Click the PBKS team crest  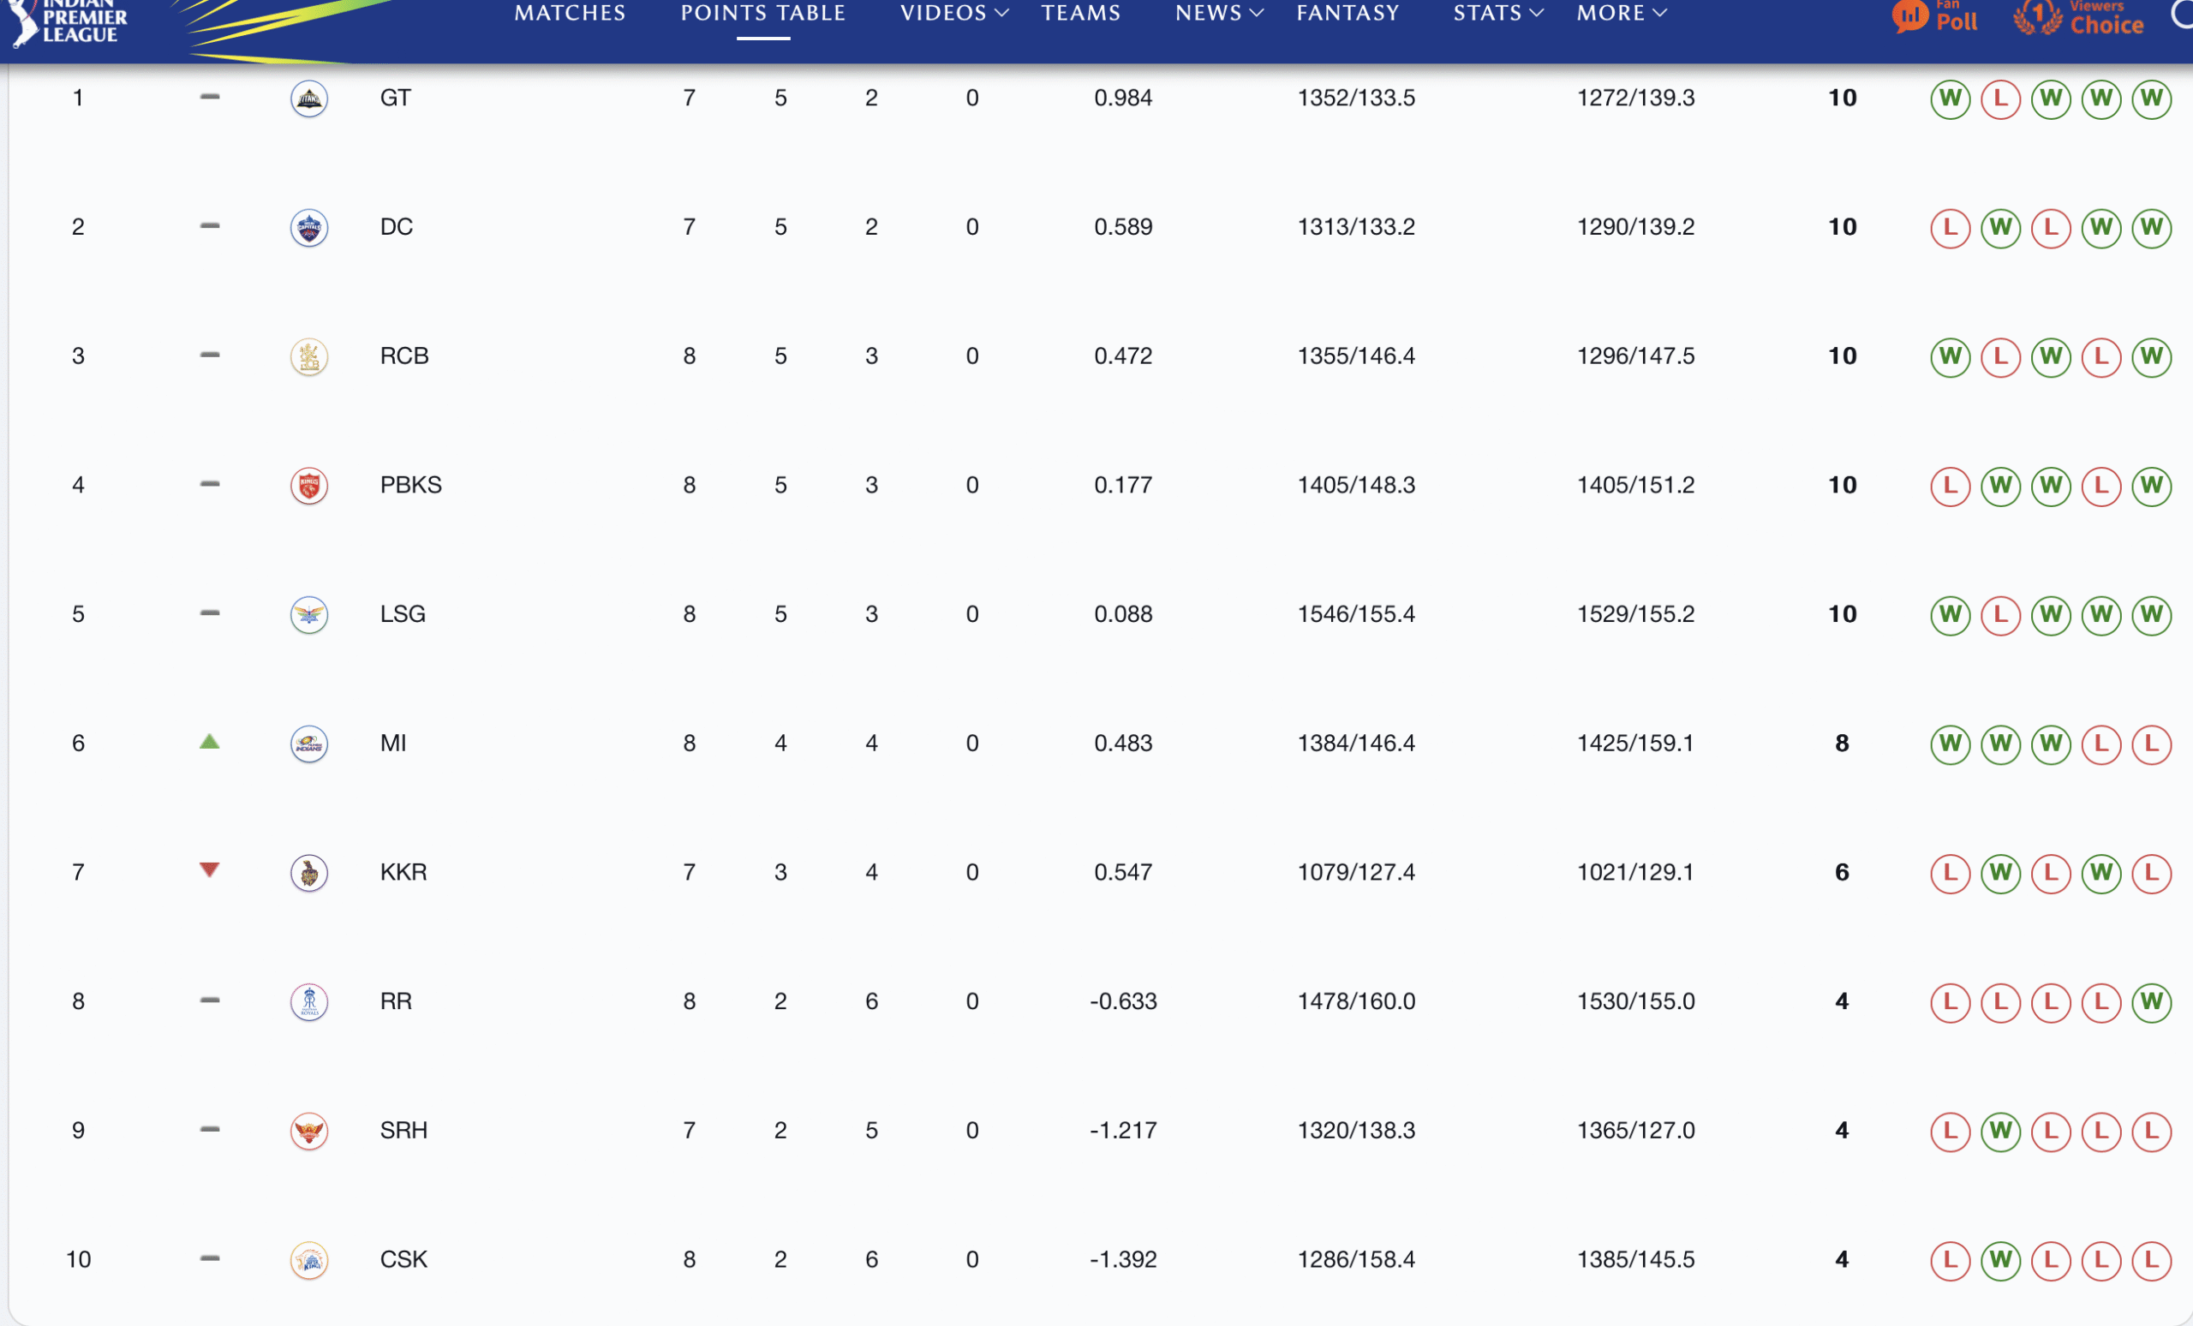point(309,485)
